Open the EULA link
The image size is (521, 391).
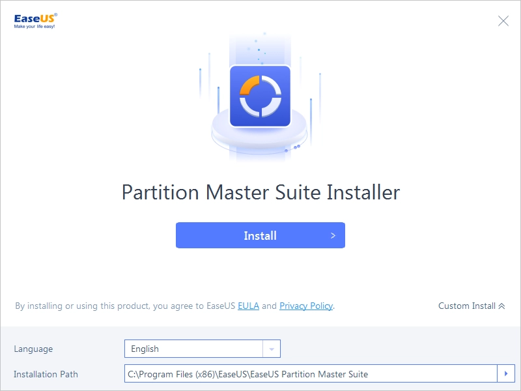pos(248,306)
